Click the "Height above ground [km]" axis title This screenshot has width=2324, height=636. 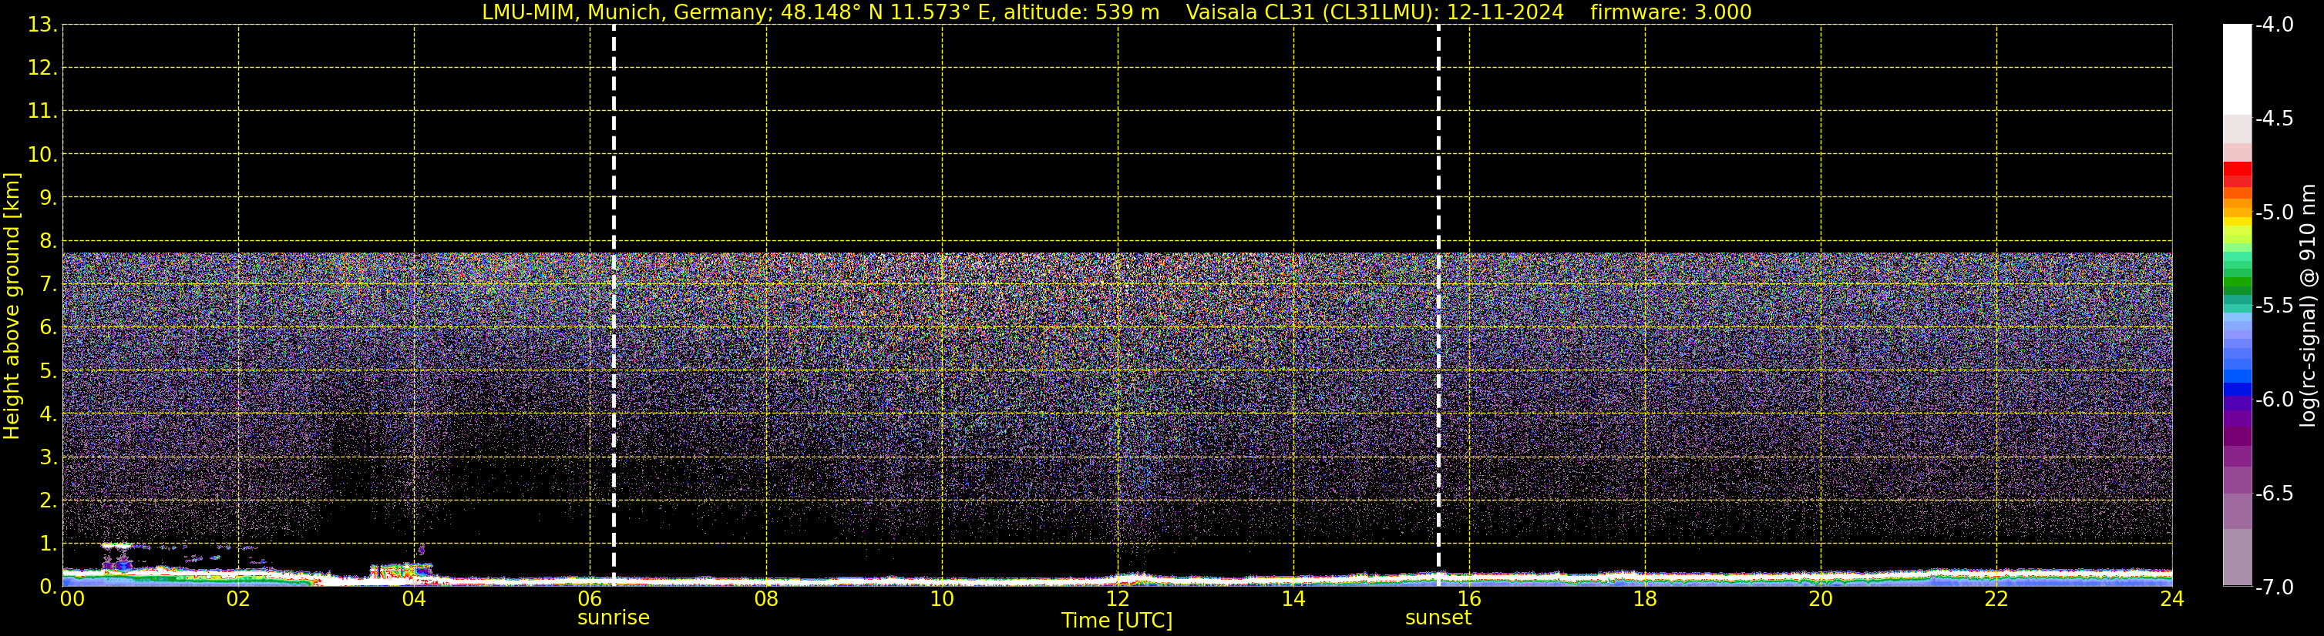pyautogui.click(x=12, y=306)
